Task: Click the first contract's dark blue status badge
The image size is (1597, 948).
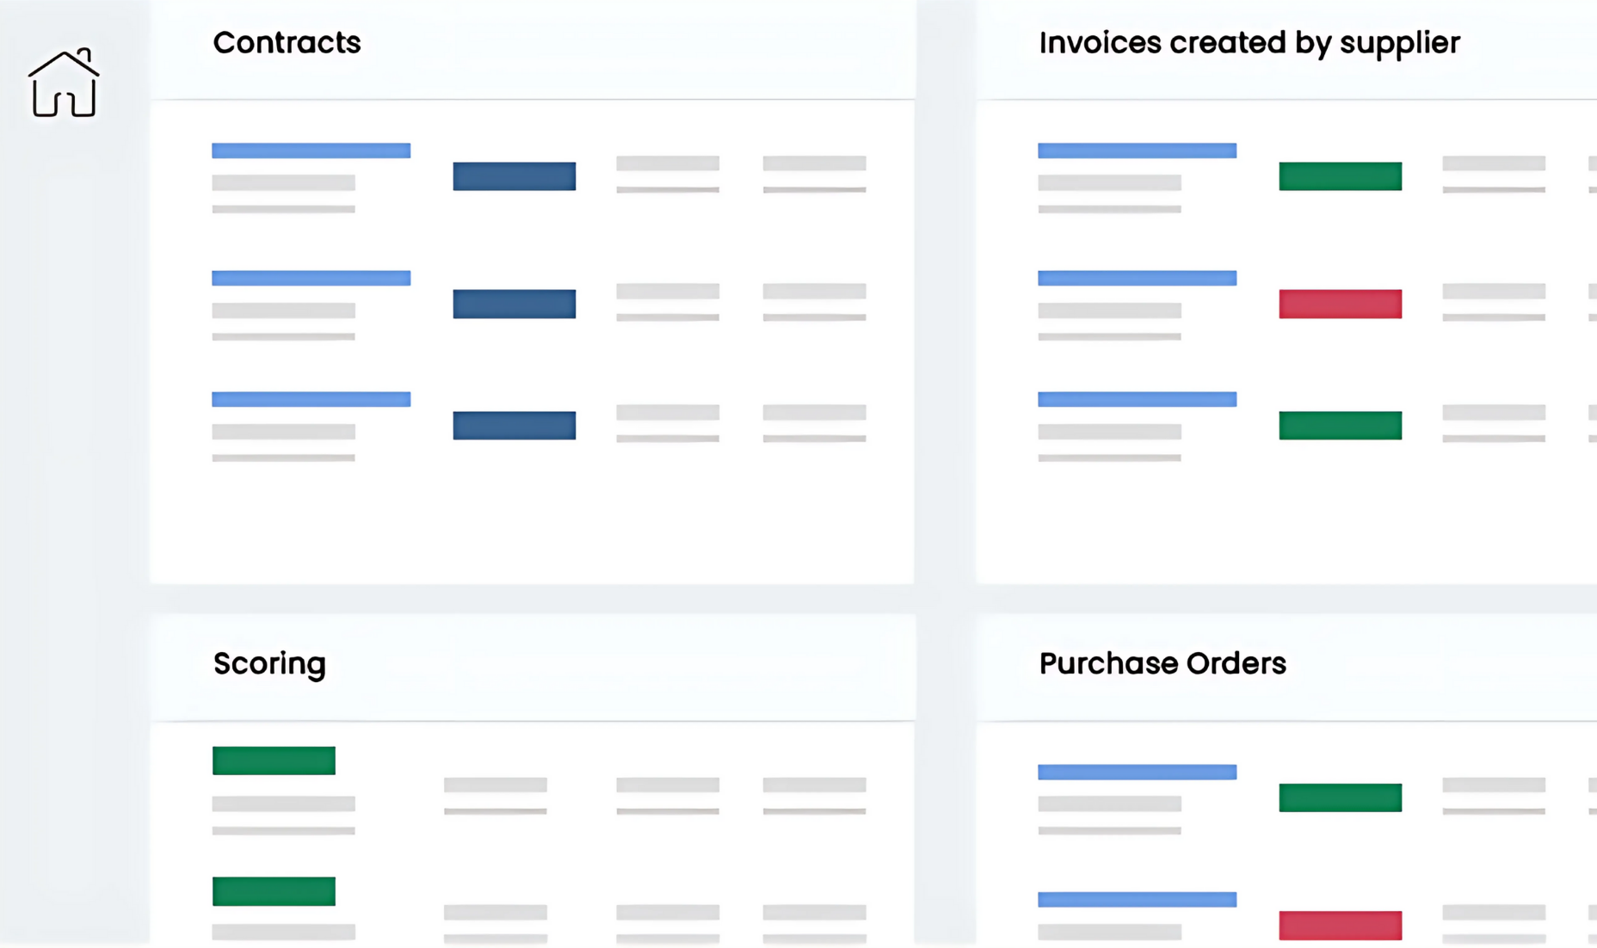Action: coord(514,176)
